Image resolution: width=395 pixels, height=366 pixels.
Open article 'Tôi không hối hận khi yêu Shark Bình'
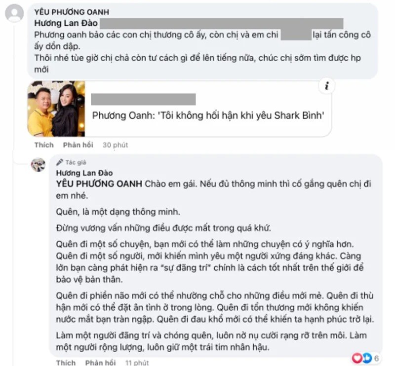click(x=208, y=115)
